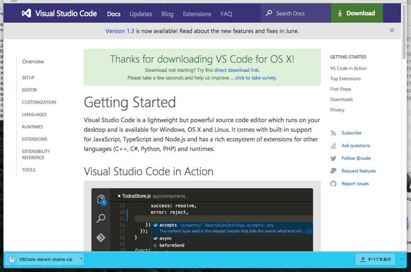Click the すべてを表示 show all button
This screenshot has height=272, width=411.
tap(375, 260)
